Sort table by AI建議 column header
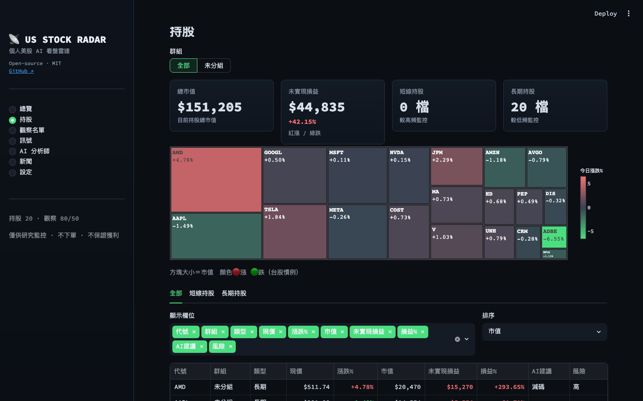The image size is (643, 401). 549,371
